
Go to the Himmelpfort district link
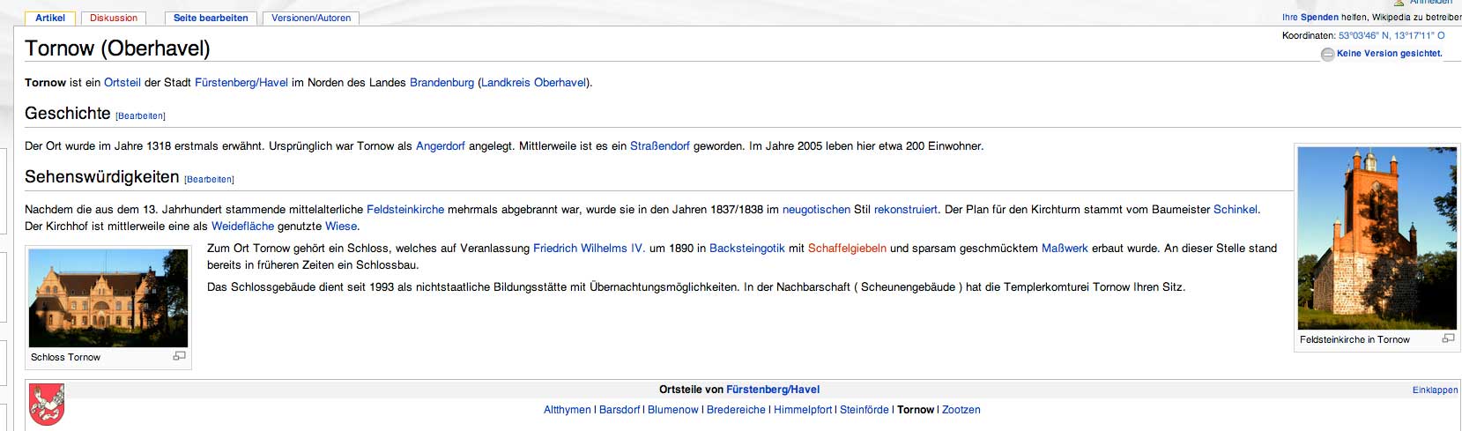tap(803, 410)
